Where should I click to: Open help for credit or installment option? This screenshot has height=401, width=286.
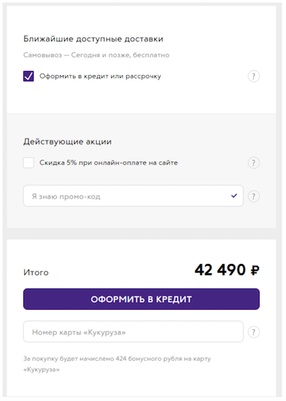pos(253,76)
